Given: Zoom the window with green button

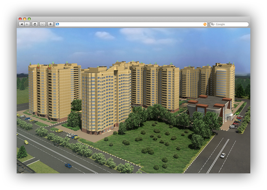Looking at the screenshot, I should [x=29, y=19].
